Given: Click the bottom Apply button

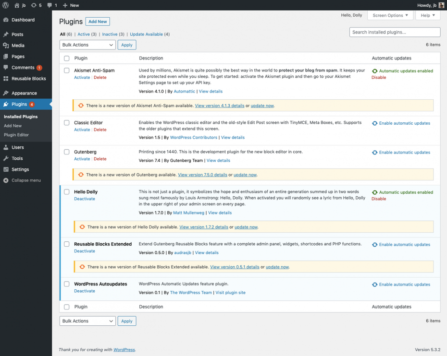Looking at the screenshot, I should [x=127, y=320].
